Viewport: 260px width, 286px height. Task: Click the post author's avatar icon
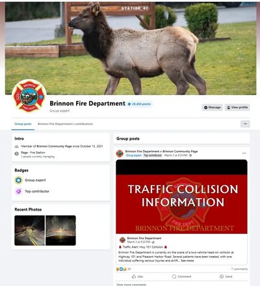point(120,153)
